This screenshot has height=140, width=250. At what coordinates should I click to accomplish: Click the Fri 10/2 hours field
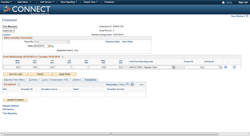point(46,67)
